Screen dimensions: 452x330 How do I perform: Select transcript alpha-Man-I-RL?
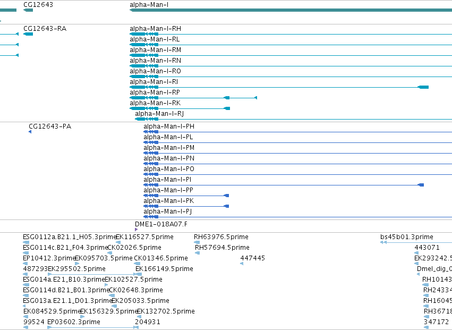(155, 39)
